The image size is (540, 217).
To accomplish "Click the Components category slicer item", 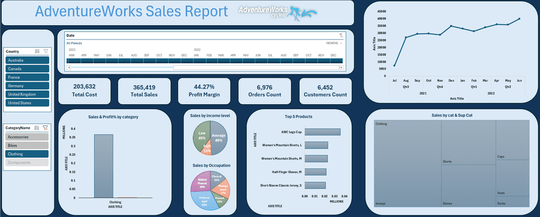I will pos(27,163).
